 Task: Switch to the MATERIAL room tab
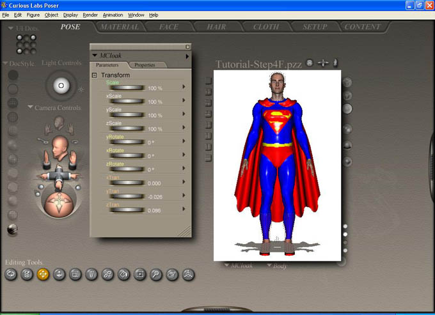(120, 27)
